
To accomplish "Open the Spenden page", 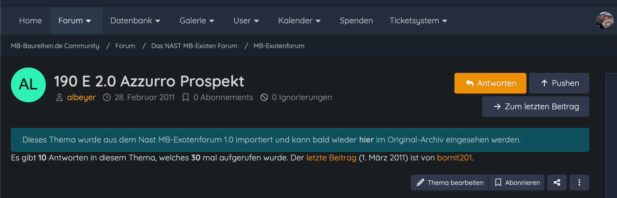I will [x=356, y=21].
